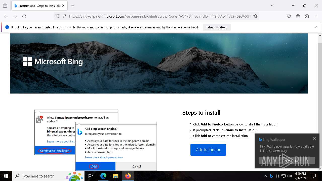Reload the current page
322x181 pixels.
pos(24,16)
